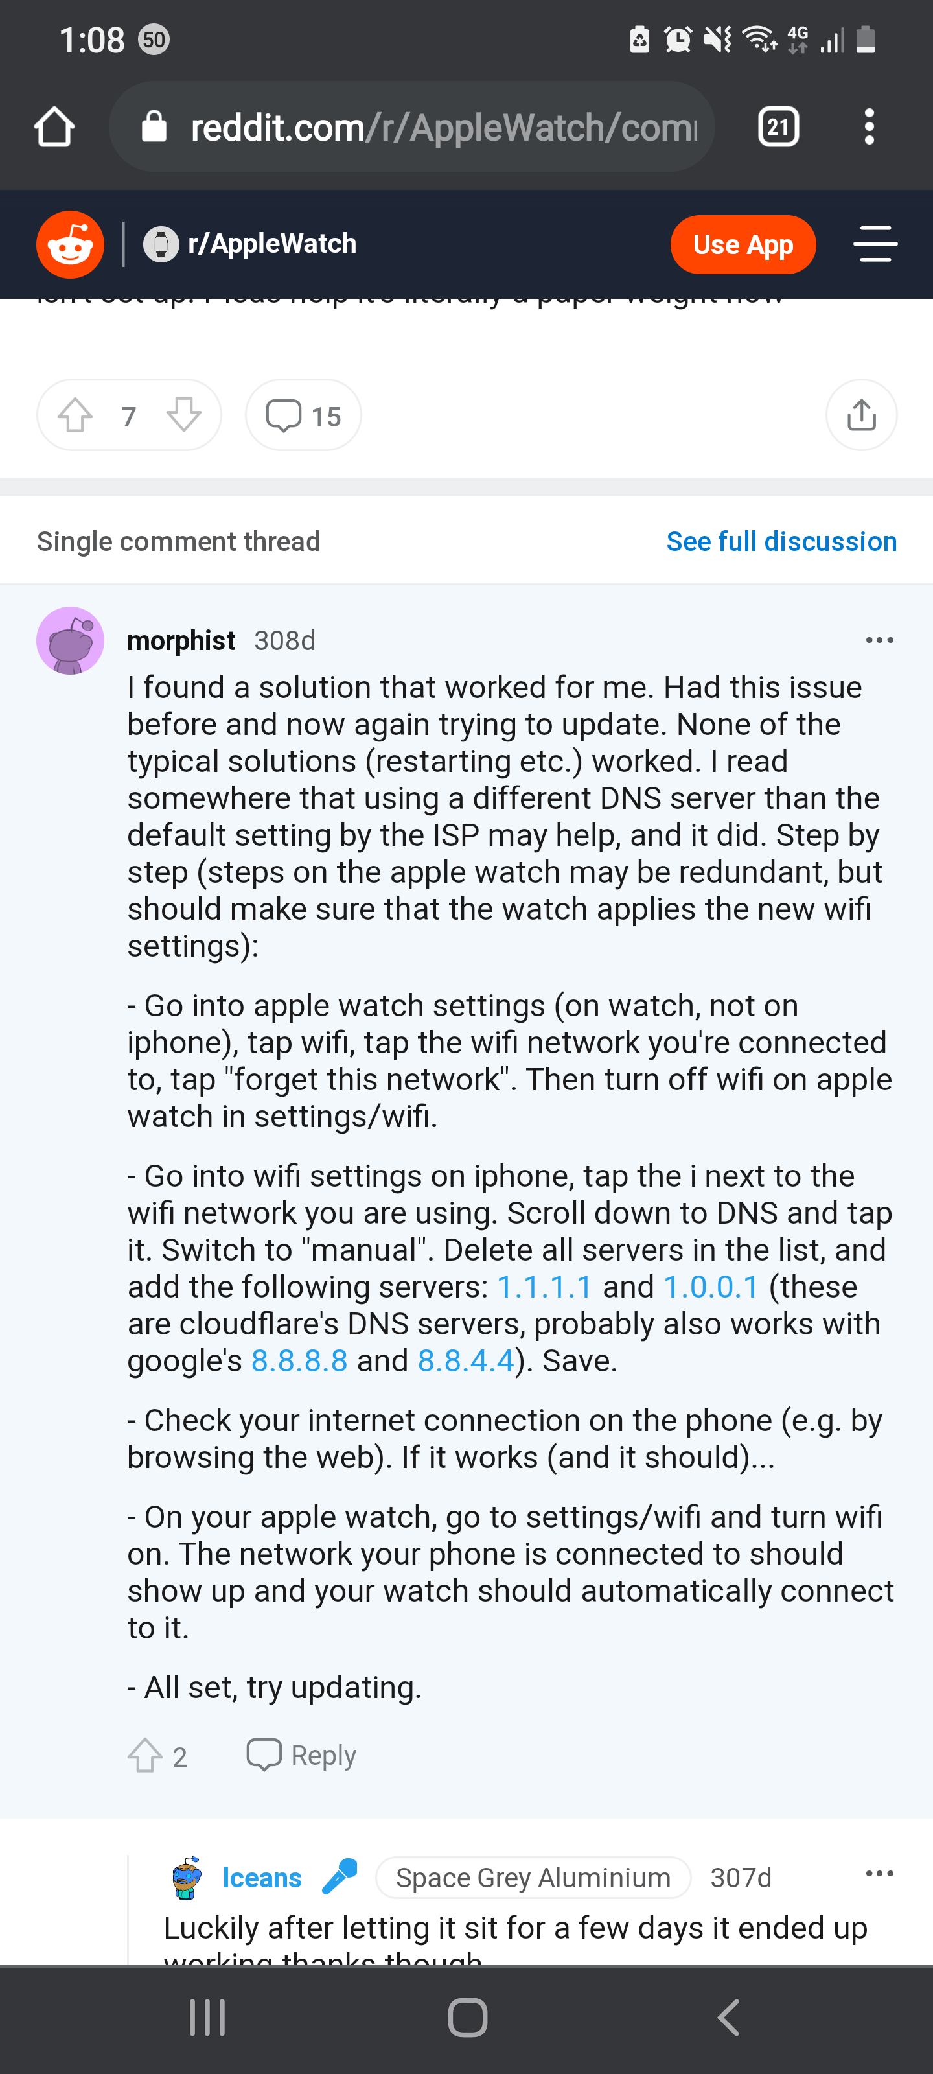Tap the 1.1.1.1 link
The image size is (933, 2074).
point(544,1287)
